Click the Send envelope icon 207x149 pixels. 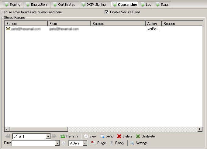102,136
